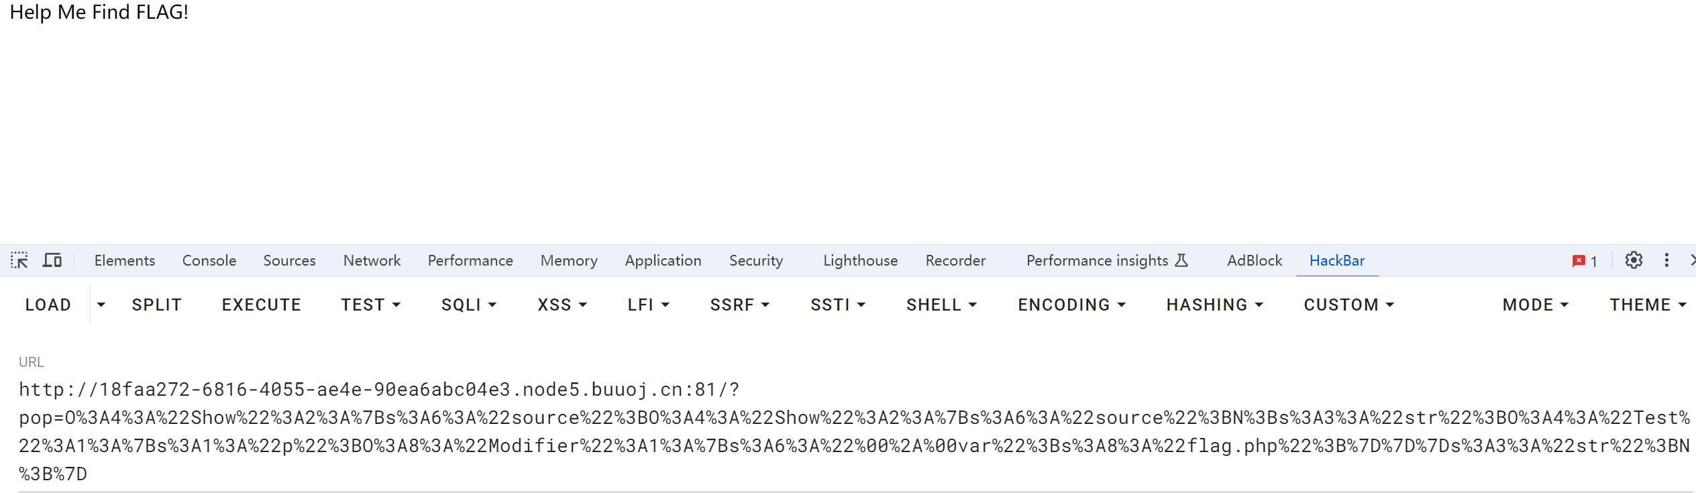Open the THEME dropdown
The width and height of the screenshot is (1696, 493).
pos(1648,305)
